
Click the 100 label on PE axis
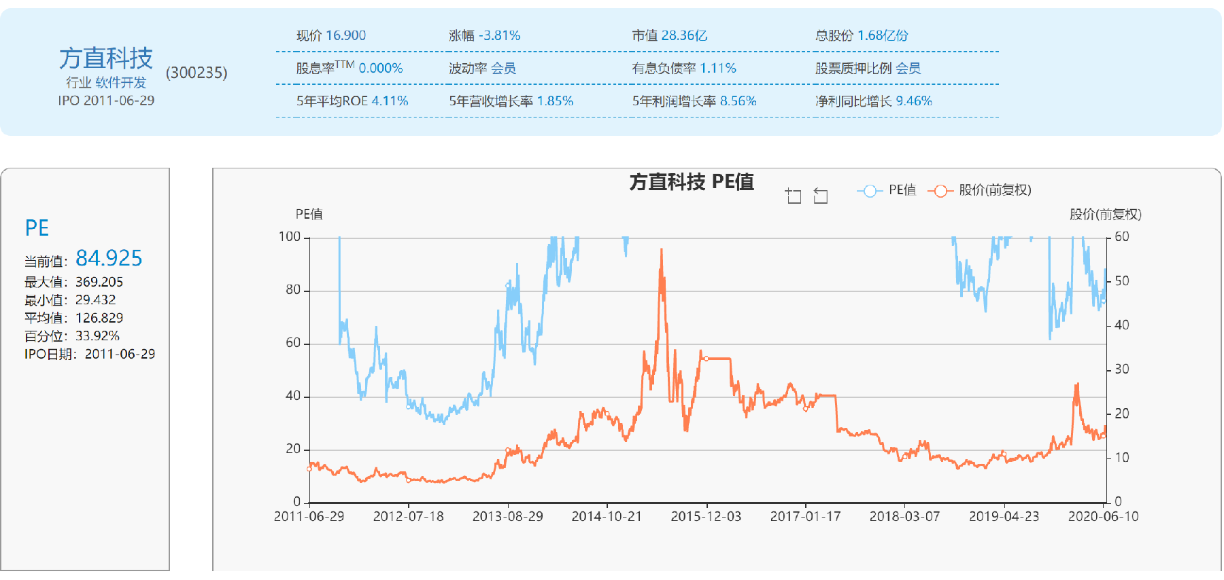pos(290,237)
